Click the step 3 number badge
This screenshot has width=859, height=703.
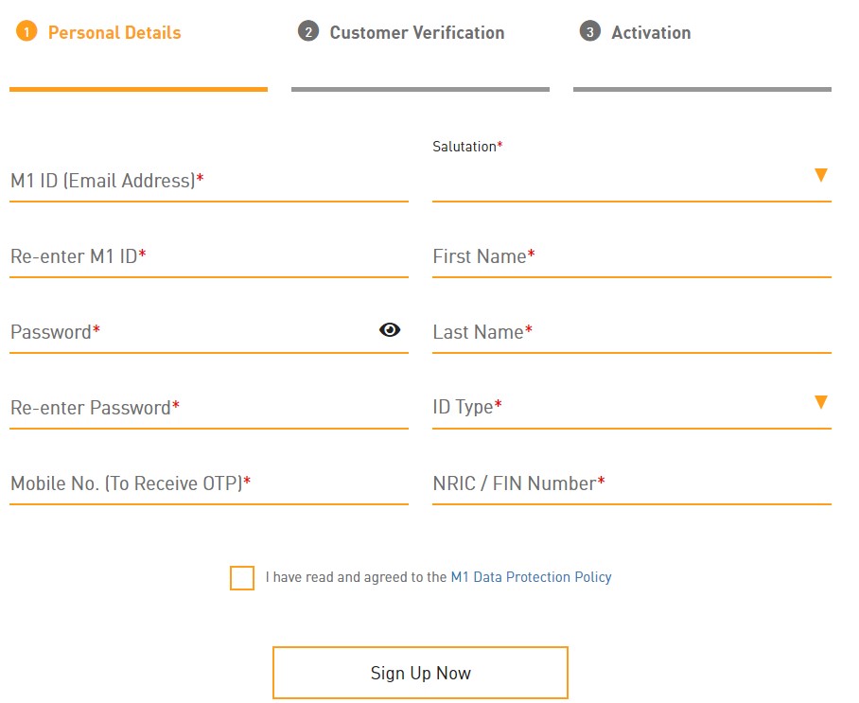click(x=589, y=32)
